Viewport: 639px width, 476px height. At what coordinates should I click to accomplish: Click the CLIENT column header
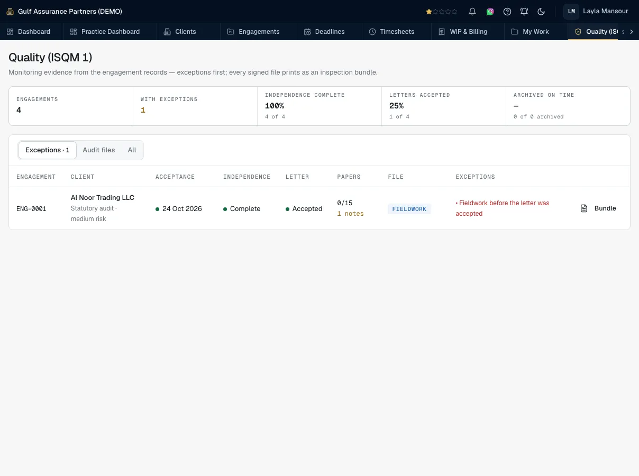(83, 177)
